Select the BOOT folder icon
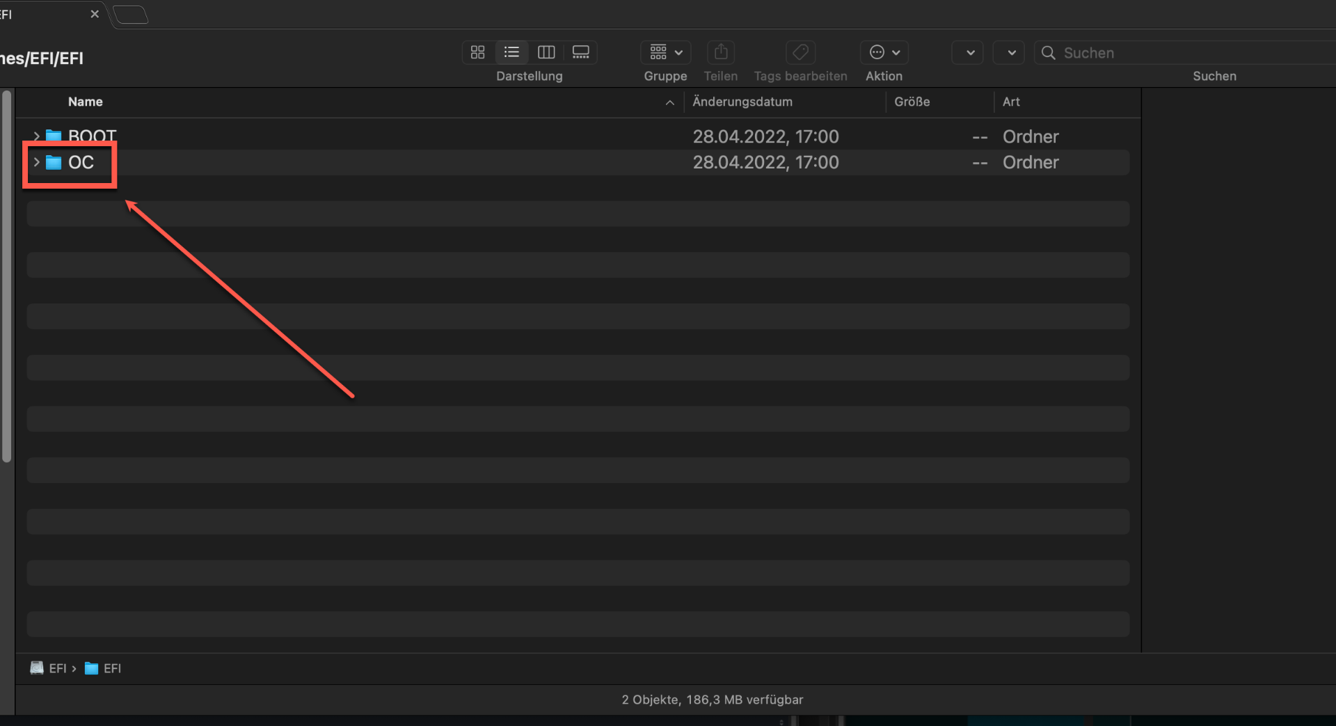The image size is (1336, 726). [54, 136]
